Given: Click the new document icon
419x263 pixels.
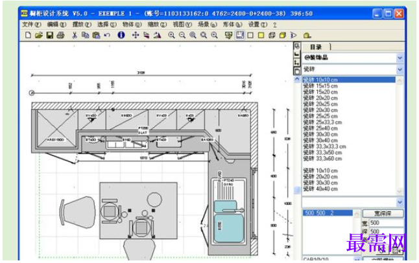Looking at the screenshot, I should 28,35.
